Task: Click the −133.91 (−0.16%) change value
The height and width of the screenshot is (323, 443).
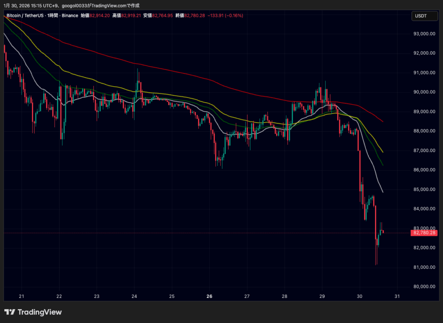Action: 225,16
